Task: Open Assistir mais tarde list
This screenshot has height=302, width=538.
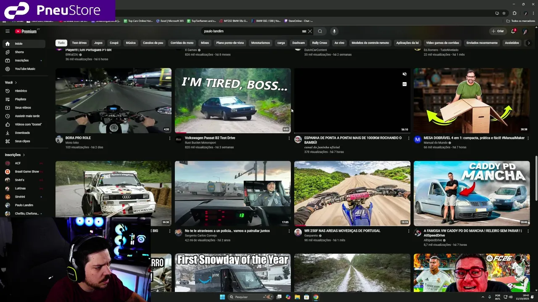Action: pyautogui.click(x=24, y=116)
